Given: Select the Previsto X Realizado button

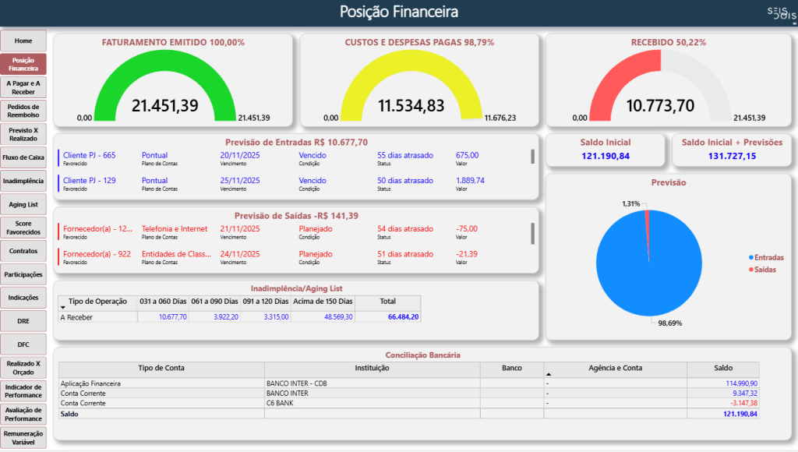Looking at the screenshot, I should [23, 134].
